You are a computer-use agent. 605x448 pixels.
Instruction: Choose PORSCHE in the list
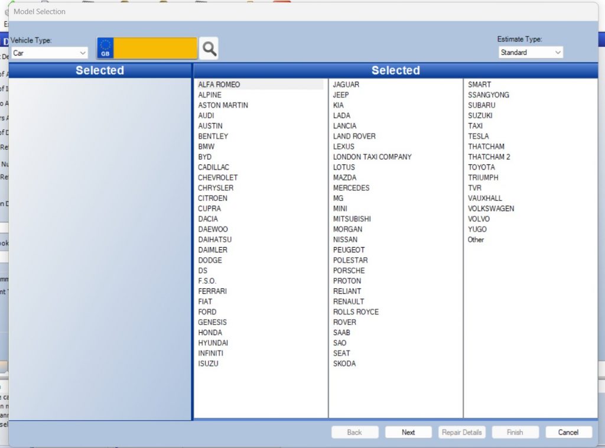tap(349, 271)
